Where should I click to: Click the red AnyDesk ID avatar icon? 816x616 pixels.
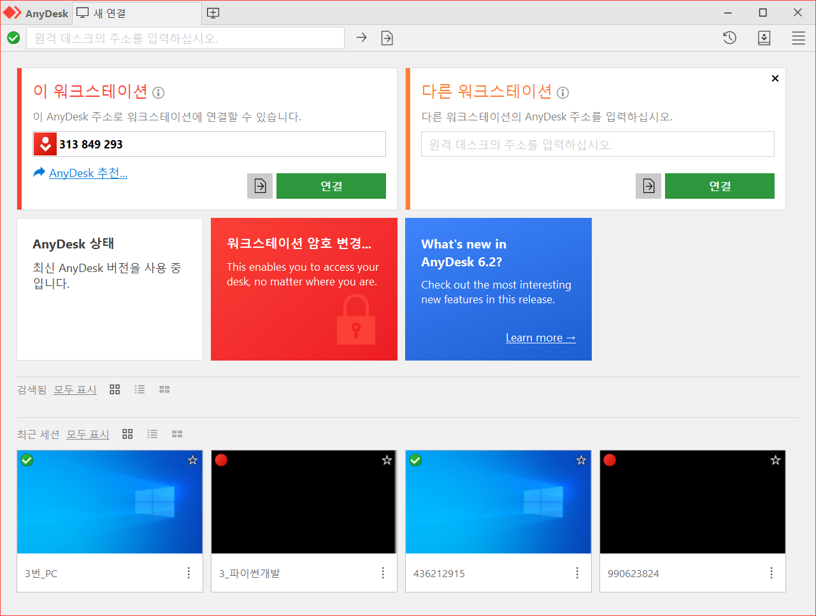45,144
